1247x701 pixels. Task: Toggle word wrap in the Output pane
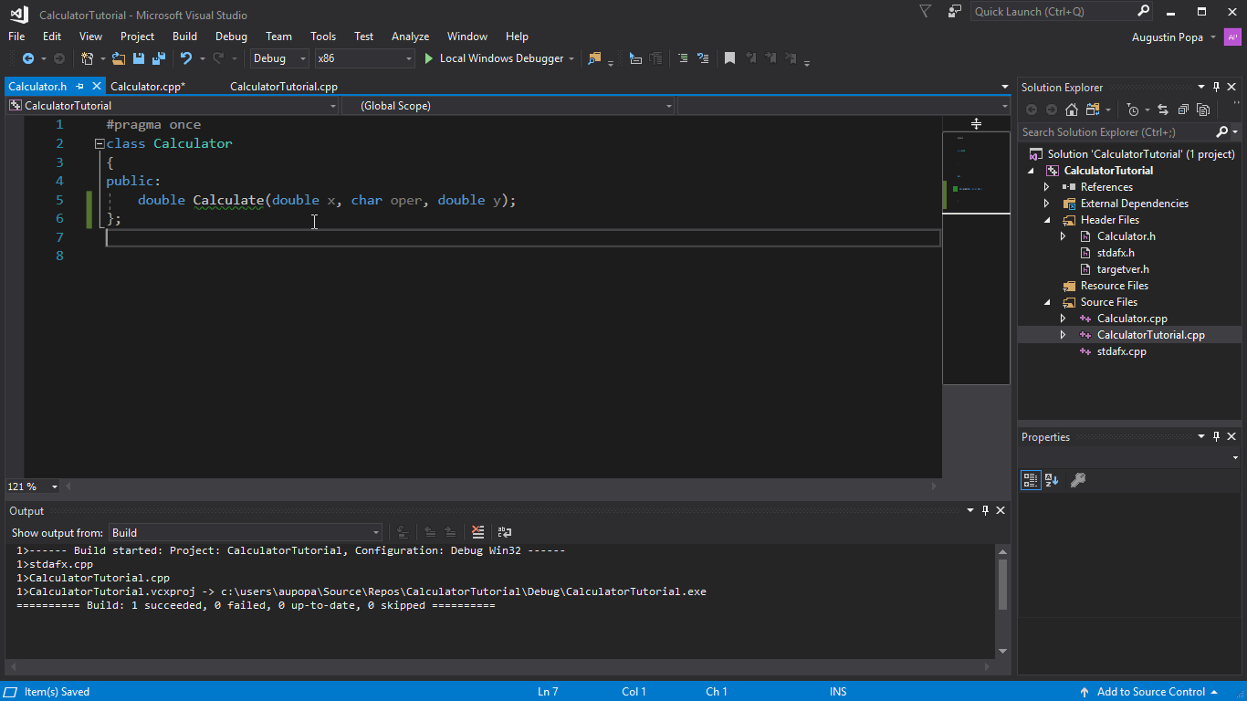(x=504, y=531)
